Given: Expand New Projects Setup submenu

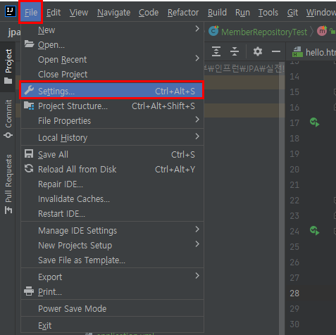Looking at the screenshot, I should 112,245.
